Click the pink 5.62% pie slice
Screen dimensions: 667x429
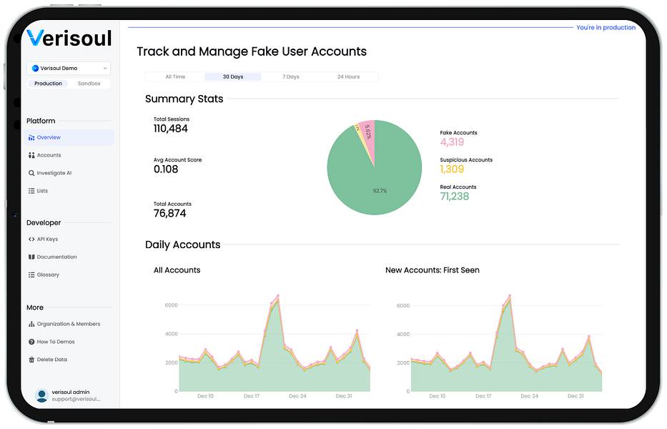pyautogui.click(x=368, y=136)
